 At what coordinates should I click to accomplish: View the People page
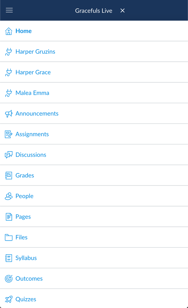pyautogui.click(x=24, y=196)
